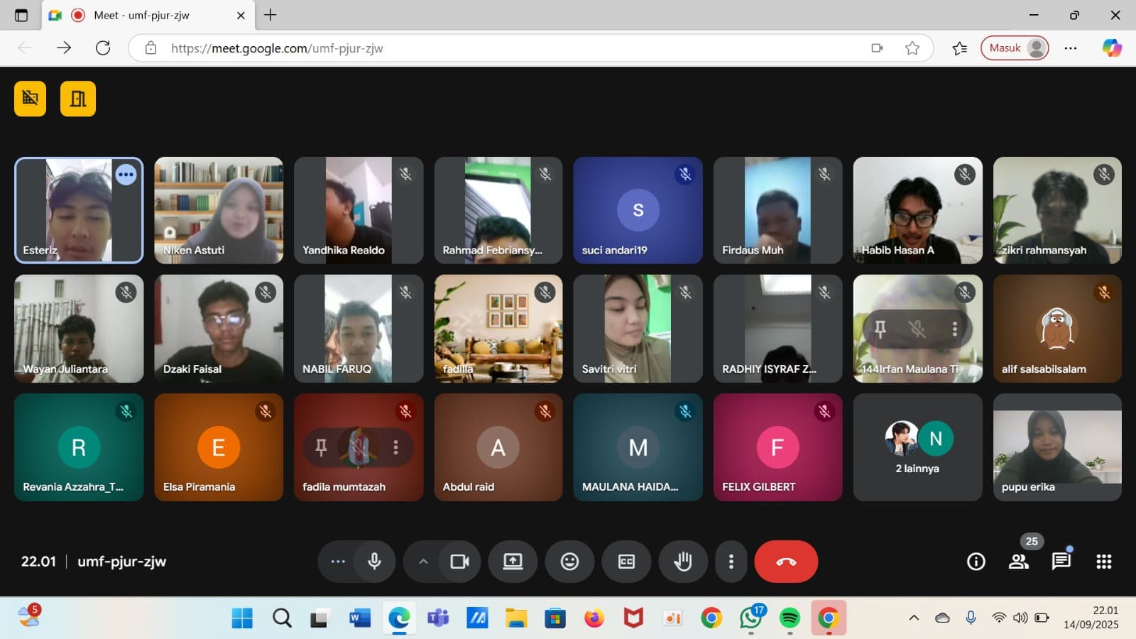Pin 144Irfan Maulana's video tile
Image resolution: width=1136 pixels, height=639 pixels.
pos(880,329)
